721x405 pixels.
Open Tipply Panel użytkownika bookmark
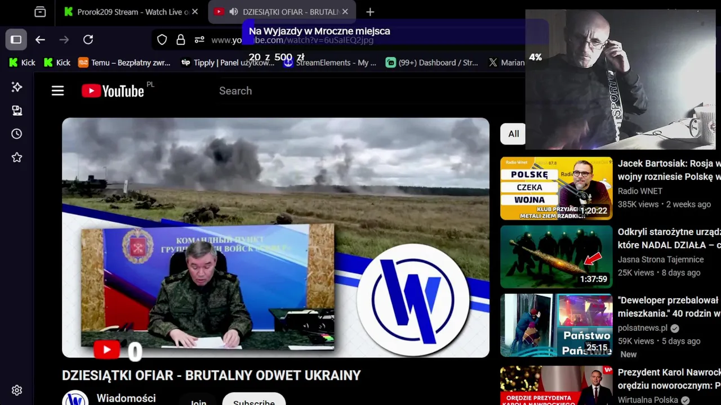pos(228,62)
